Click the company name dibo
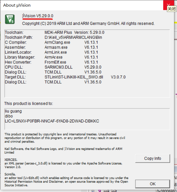The width and height of the screenshot is (177, 192). 9,116
